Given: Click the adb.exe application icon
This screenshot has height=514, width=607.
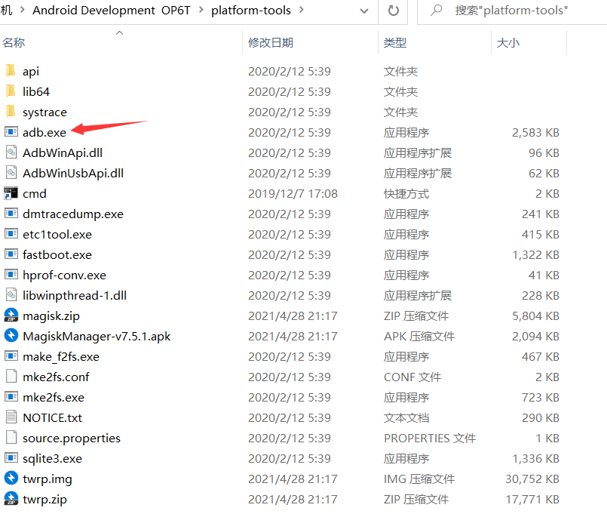Looking at the screenshot, I should click(11, 132).
